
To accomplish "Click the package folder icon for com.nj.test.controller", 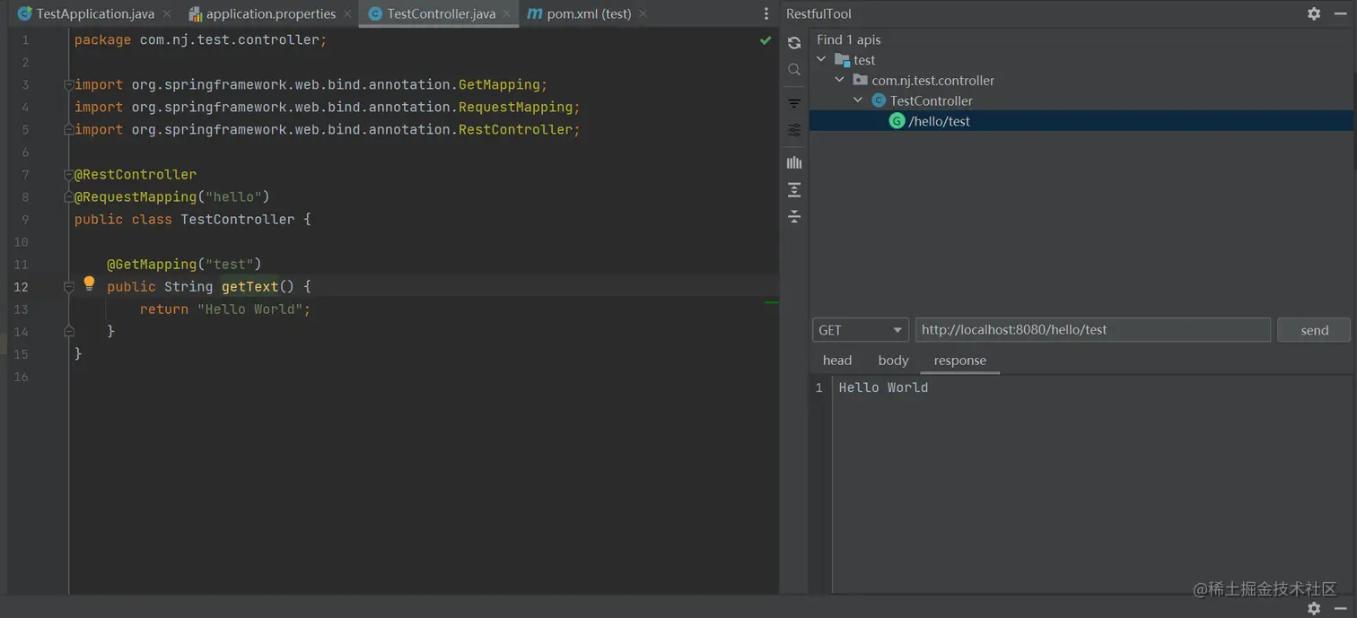I will (860, 80).
